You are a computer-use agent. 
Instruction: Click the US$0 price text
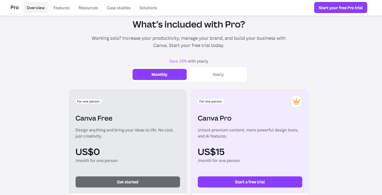(x=88, y=152)
